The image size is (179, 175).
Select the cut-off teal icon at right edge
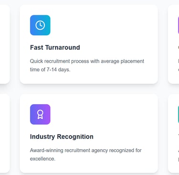[x=179, y=114]
